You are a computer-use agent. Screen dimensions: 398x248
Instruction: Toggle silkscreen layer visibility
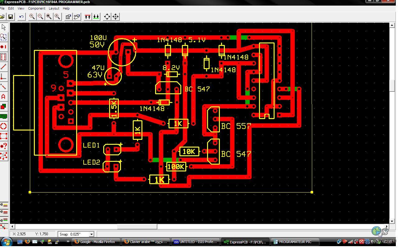click(4, 205)
